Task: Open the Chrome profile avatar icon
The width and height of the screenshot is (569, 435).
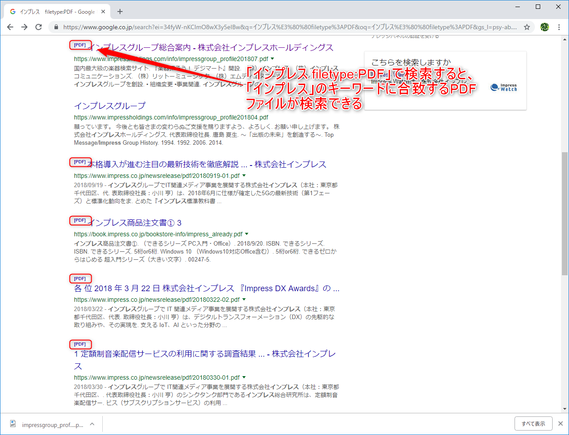Action: (x=544, y=27)
